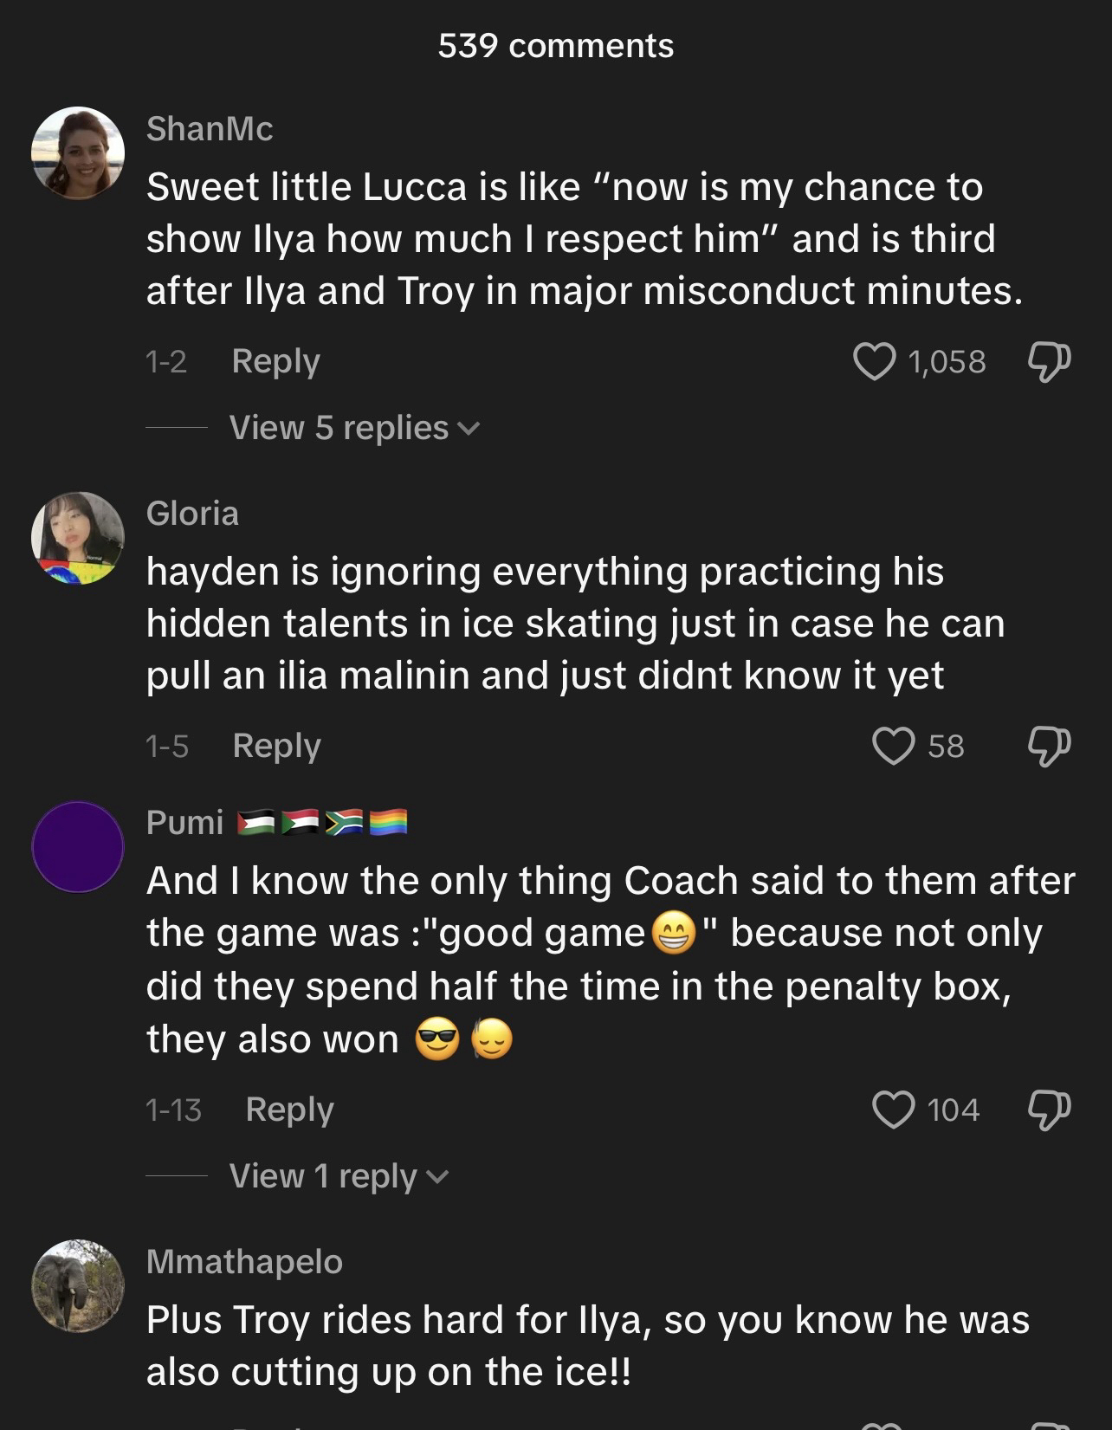Open Pumi's purple profile avatar

point(78,847)
